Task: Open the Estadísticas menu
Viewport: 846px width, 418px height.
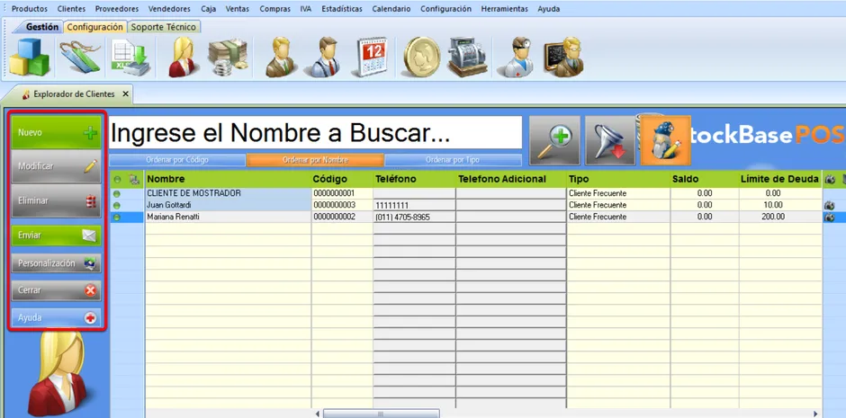Action: coord(341,9)
